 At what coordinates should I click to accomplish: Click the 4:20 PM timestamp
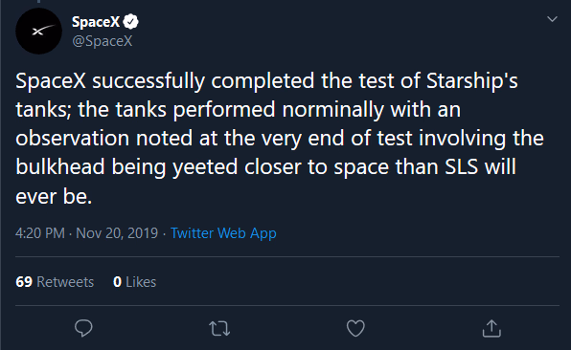point(40,233)
